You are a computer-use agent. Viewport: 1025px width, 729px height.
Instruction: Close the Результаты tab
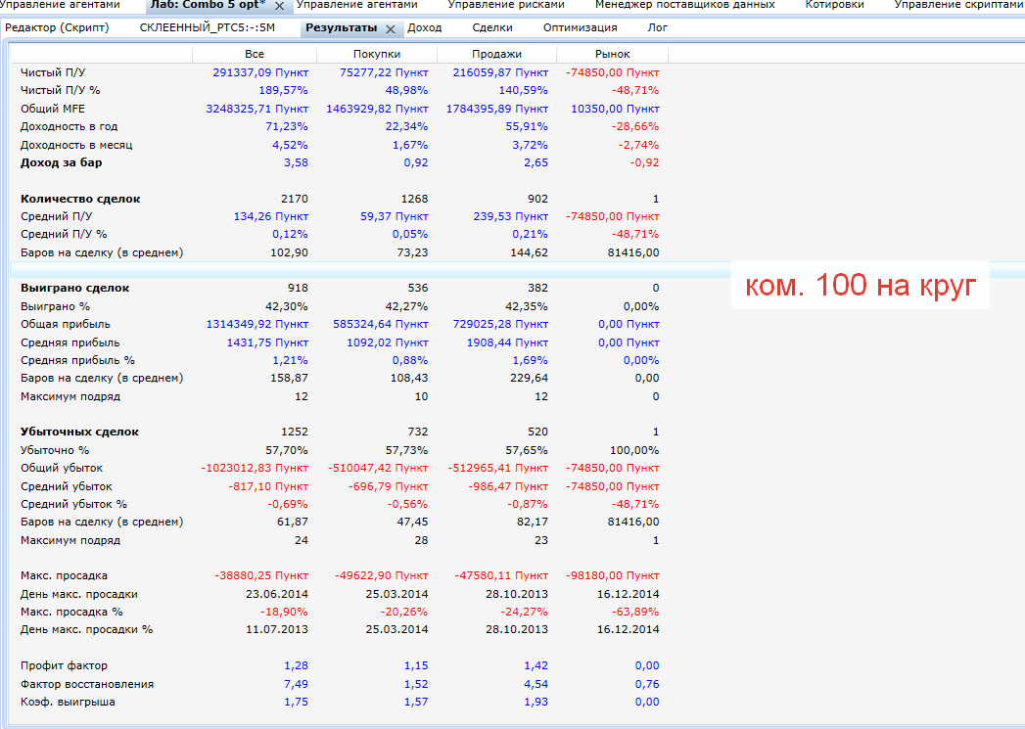391,29
